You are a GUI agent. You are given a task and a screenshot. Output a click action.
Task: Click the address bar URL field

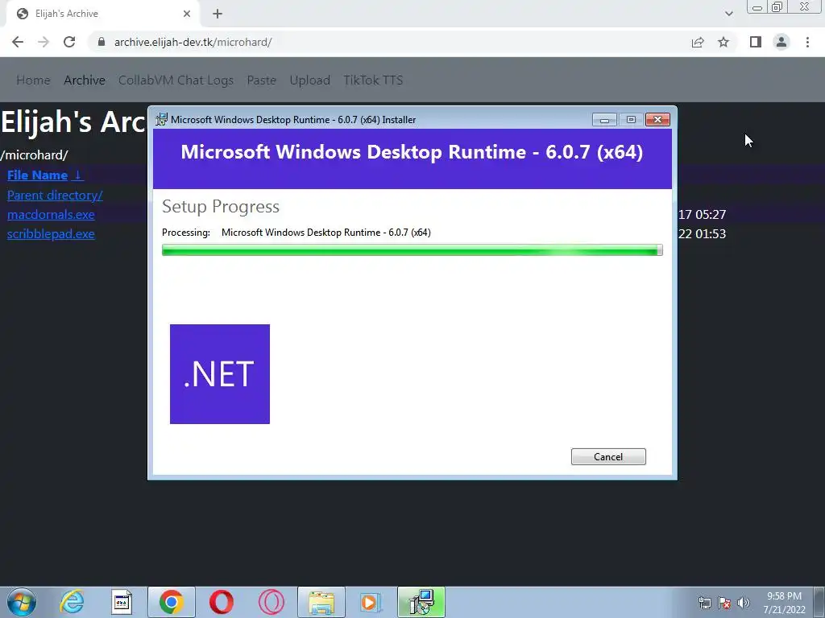pos(389,42)
